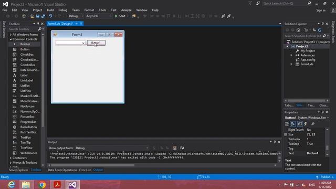Click the Search Toolbox input field

(23, 29)
